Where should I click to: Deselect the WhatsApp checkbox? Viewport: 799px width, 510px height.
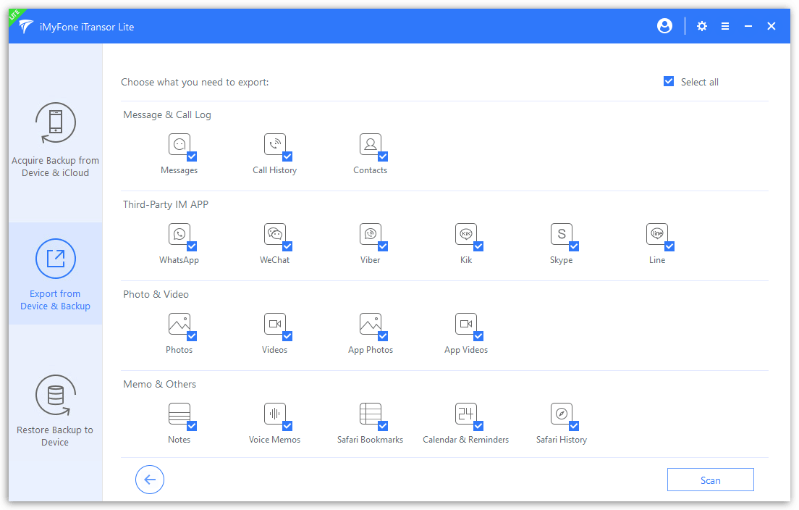point(192,246)
